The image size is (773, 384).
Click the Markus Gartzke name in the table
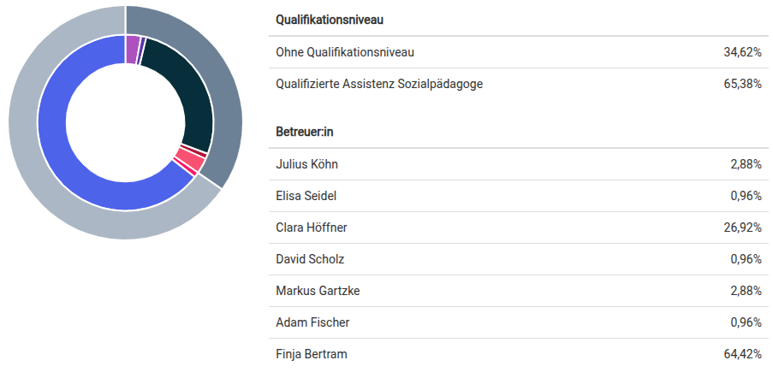[318, 291]
